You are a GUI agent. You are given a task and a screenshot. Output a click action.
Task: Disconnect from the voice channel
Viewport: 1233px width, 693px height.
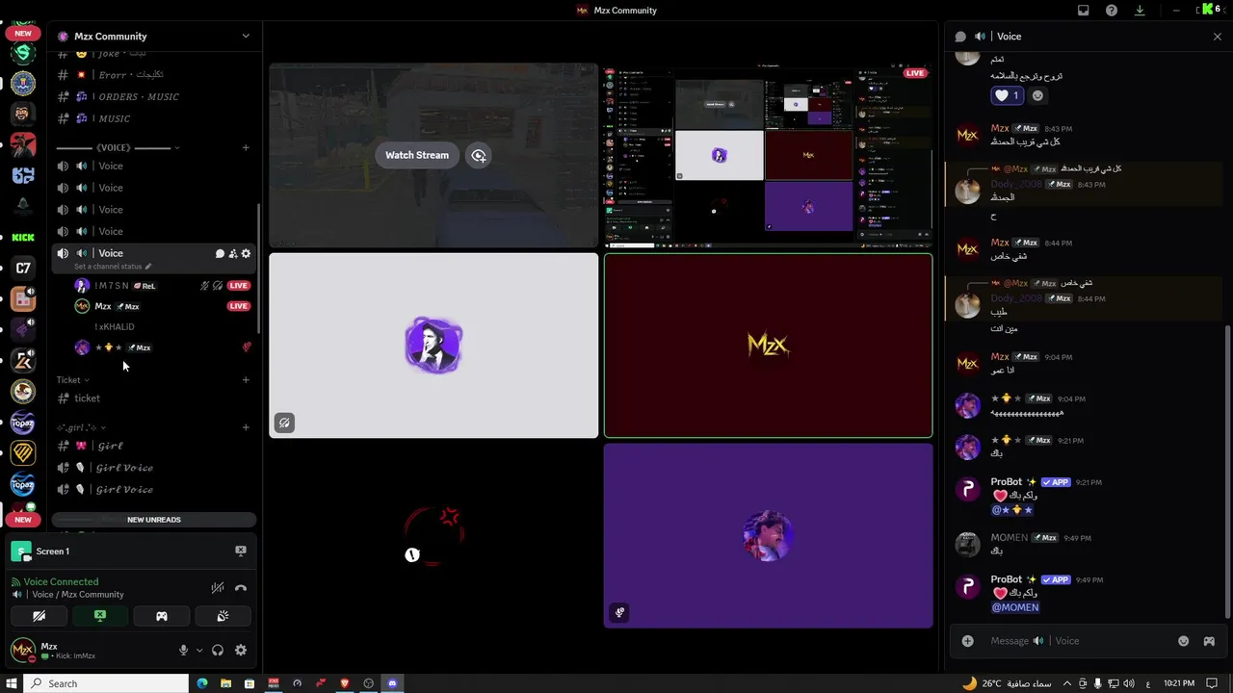click(x=241, y=587)
